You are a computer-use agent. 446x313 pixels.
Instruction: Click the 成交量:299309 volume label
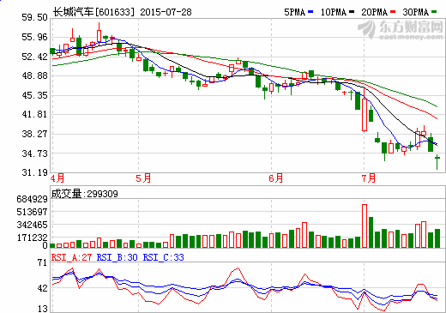coord(84,194)
